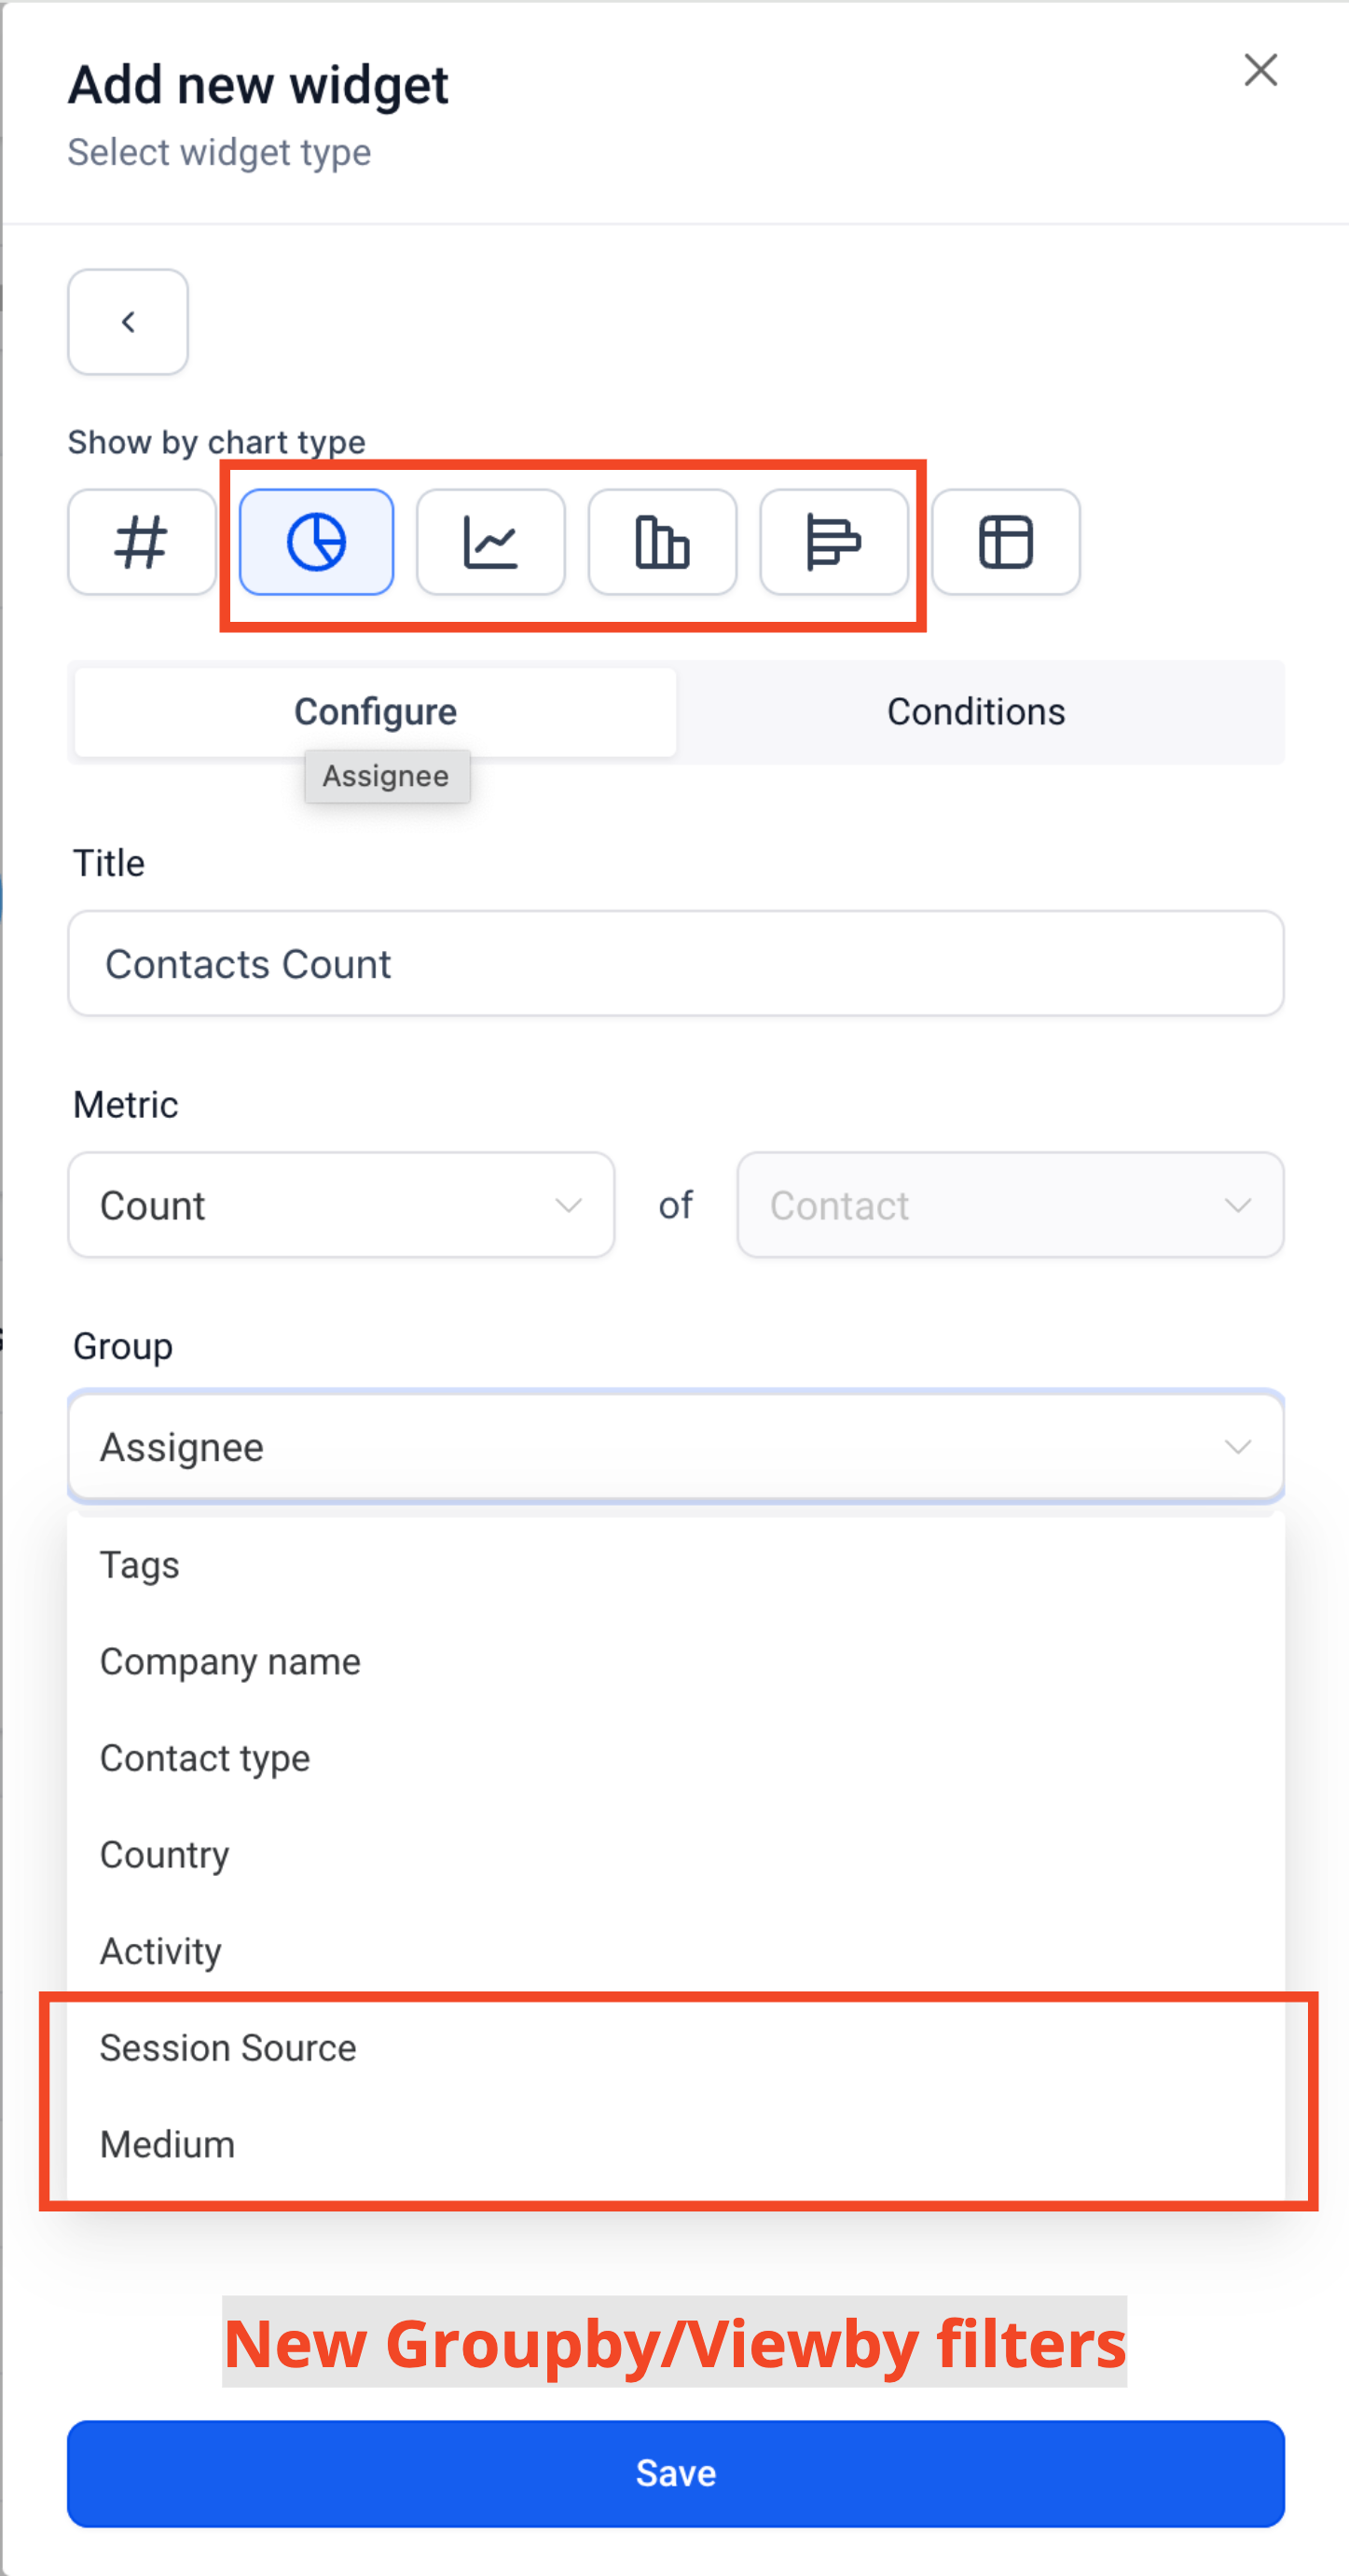The width and height of the screenshot is (1349, 2576).
Task: Select the horizontal bar chart type
Action: pyautogui.click(x=833, y=542)
